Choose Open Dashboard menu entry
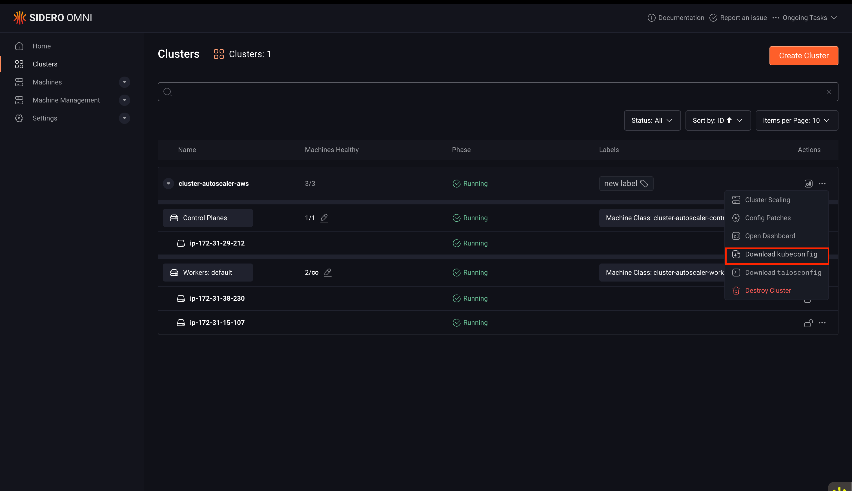The height and width of the screenshot is (491, 852). [776, 236]
